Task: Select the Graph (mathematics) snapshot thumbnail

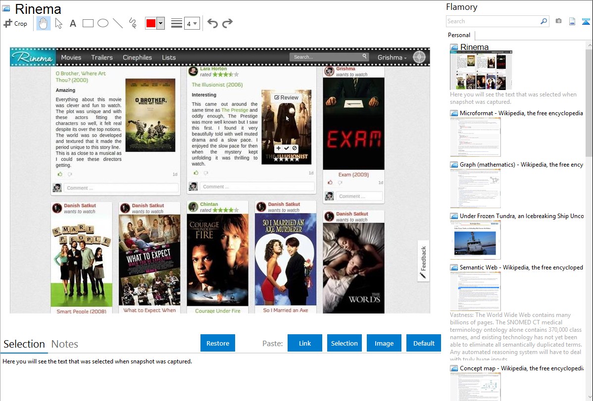Action: pos(475,188)
